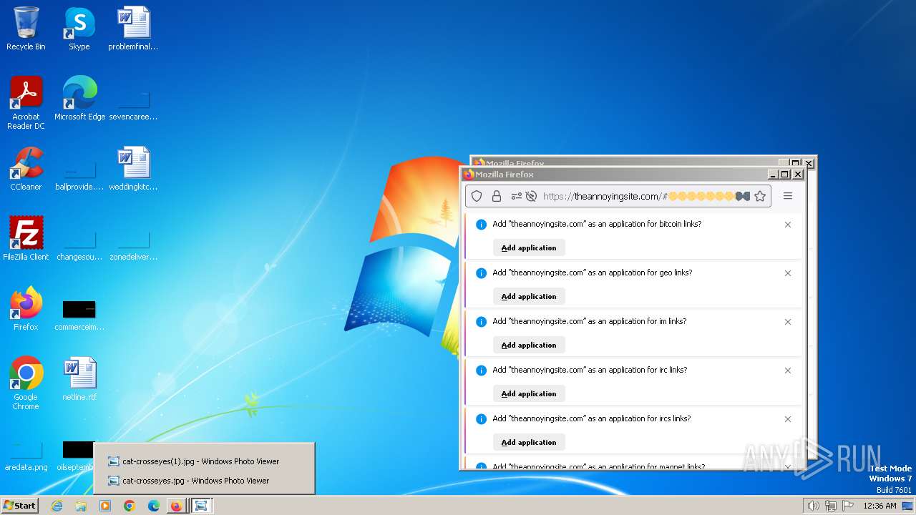Close the background Mozilla Firefox window

point(809,163)
